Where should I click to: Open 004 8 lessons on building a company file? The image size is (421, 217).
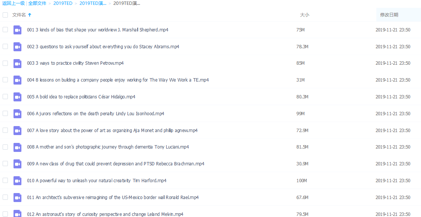(118, 80)
